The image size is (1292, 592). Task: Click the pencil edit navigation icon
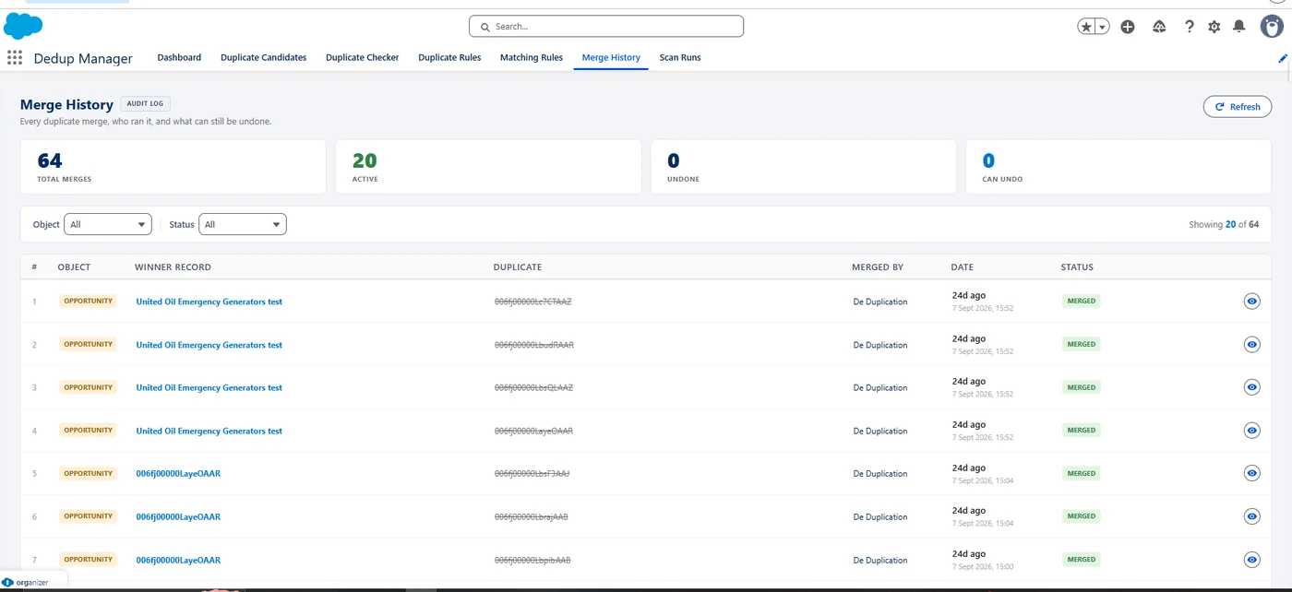click(1283, 58)
